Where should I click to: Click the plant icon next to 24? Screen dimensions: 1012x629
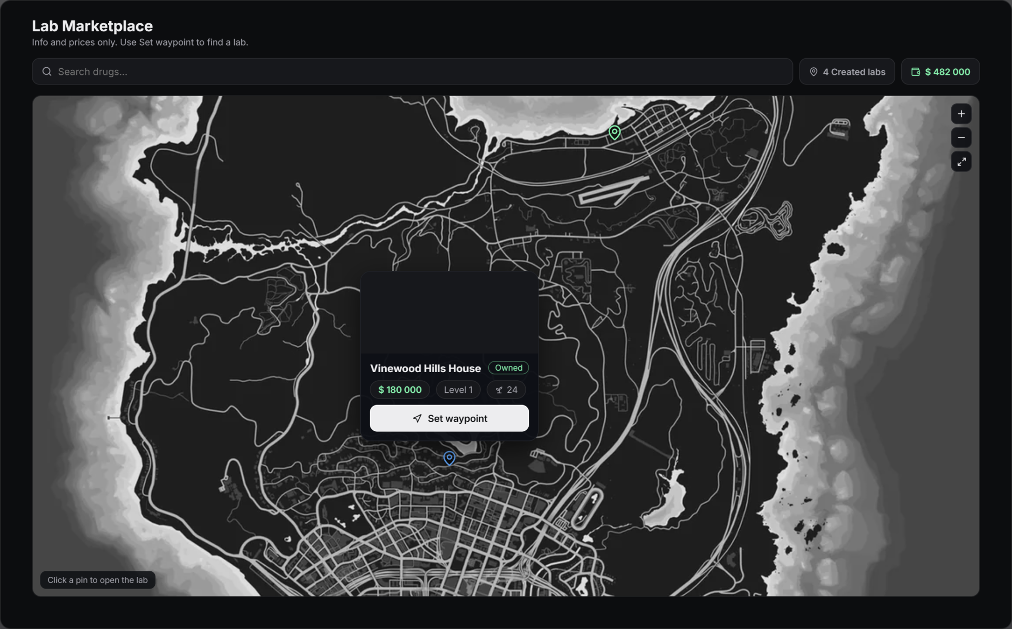point(499,390)
